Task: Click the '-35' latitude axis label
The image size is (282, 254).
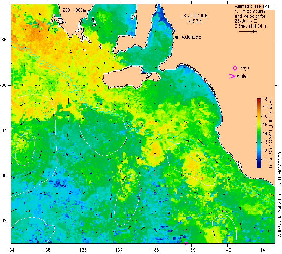Action: (x=3, y=40)
